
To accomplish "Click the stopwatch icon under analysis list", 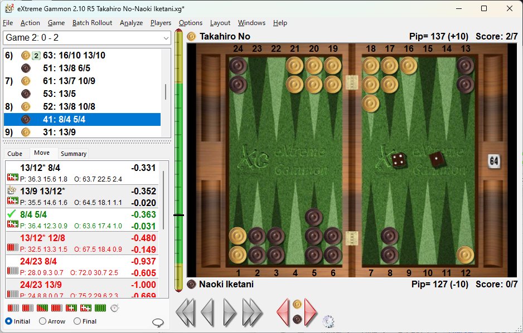I will click(x=115, y=308).
